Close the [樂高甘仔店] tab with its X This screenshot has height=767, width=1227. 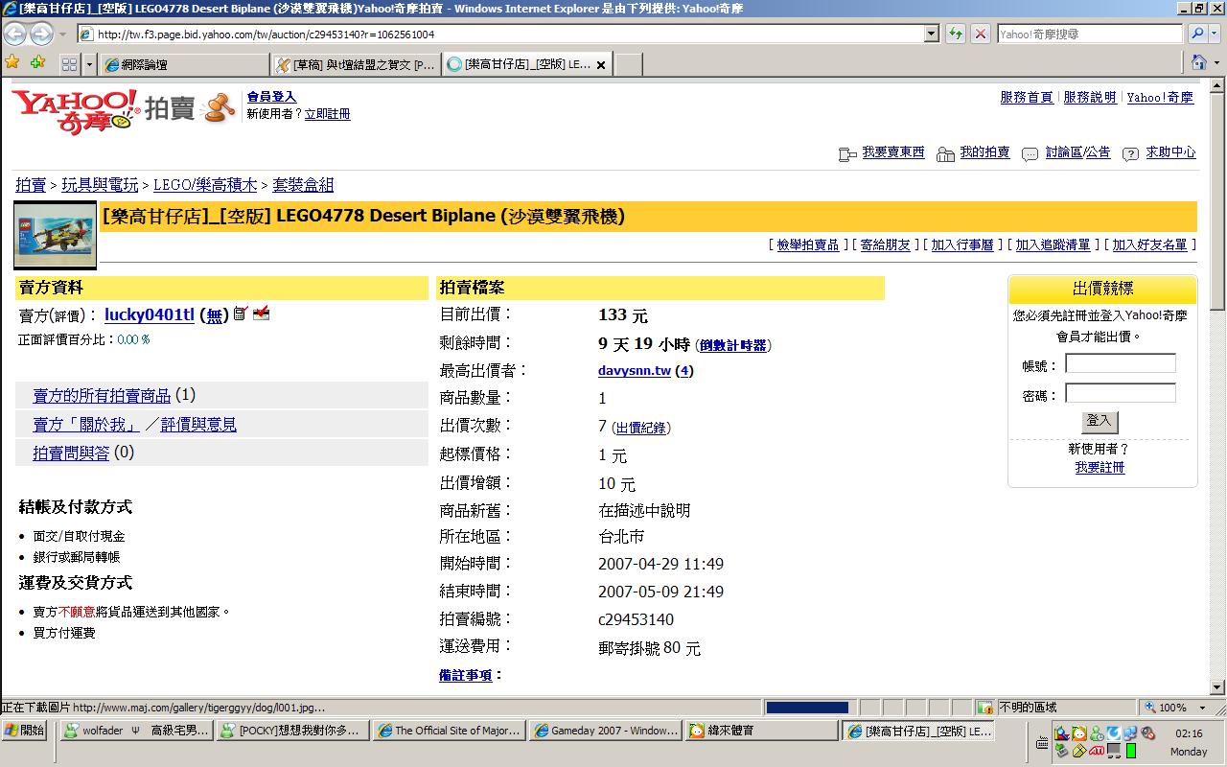[601, 65]
